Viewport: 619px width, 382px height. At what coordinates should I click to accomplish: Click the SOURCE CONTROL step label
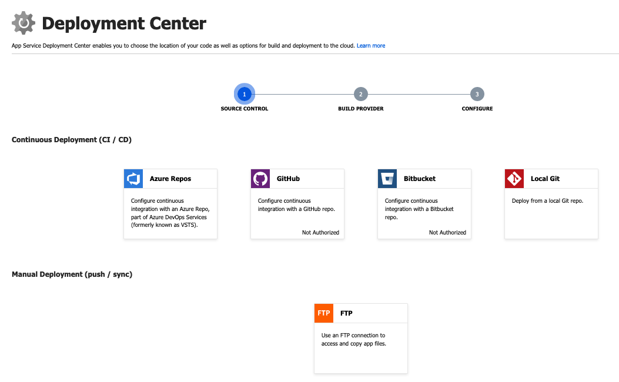point(245,109)
